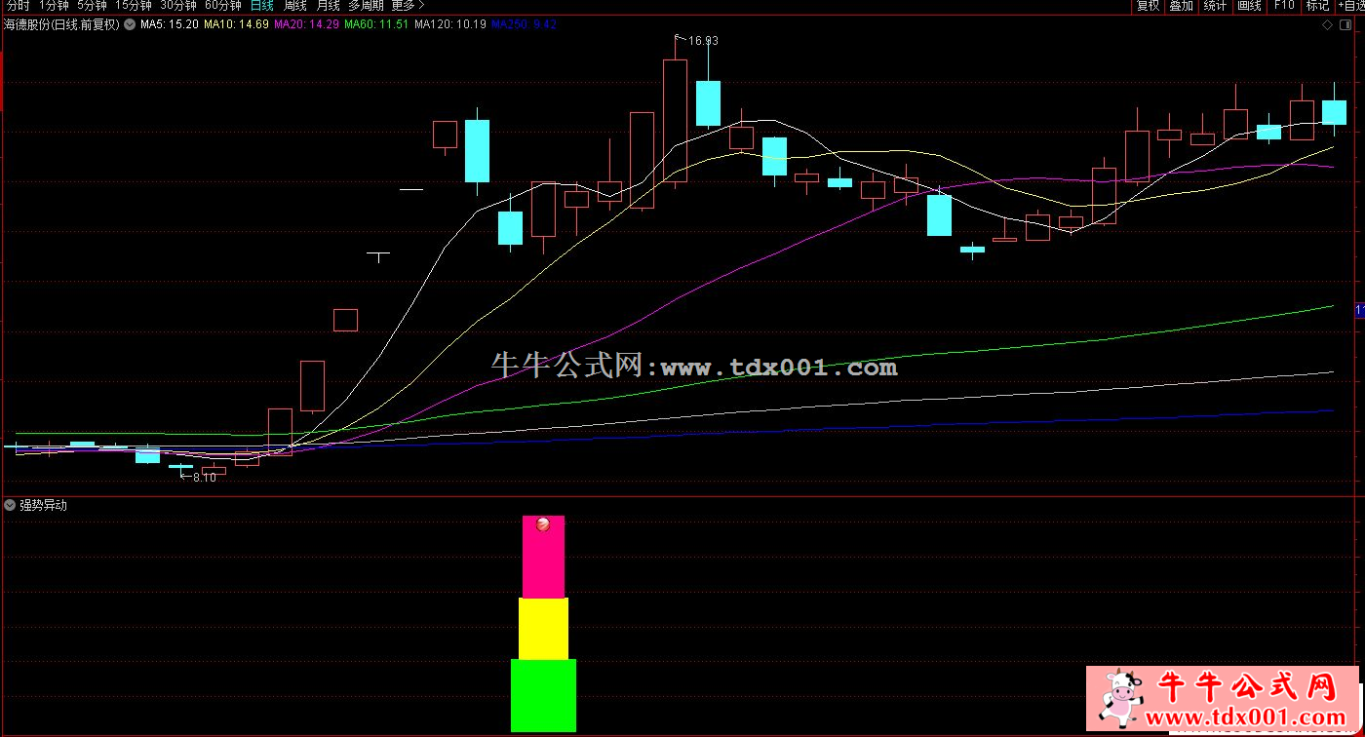Click the yellow indicator bar segment
Image resolution: width=1365 pixels, height=737 pixels.
tap(543, 629)
